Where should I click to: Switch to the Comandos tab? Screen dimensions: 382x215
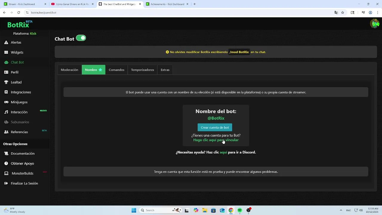116,70
